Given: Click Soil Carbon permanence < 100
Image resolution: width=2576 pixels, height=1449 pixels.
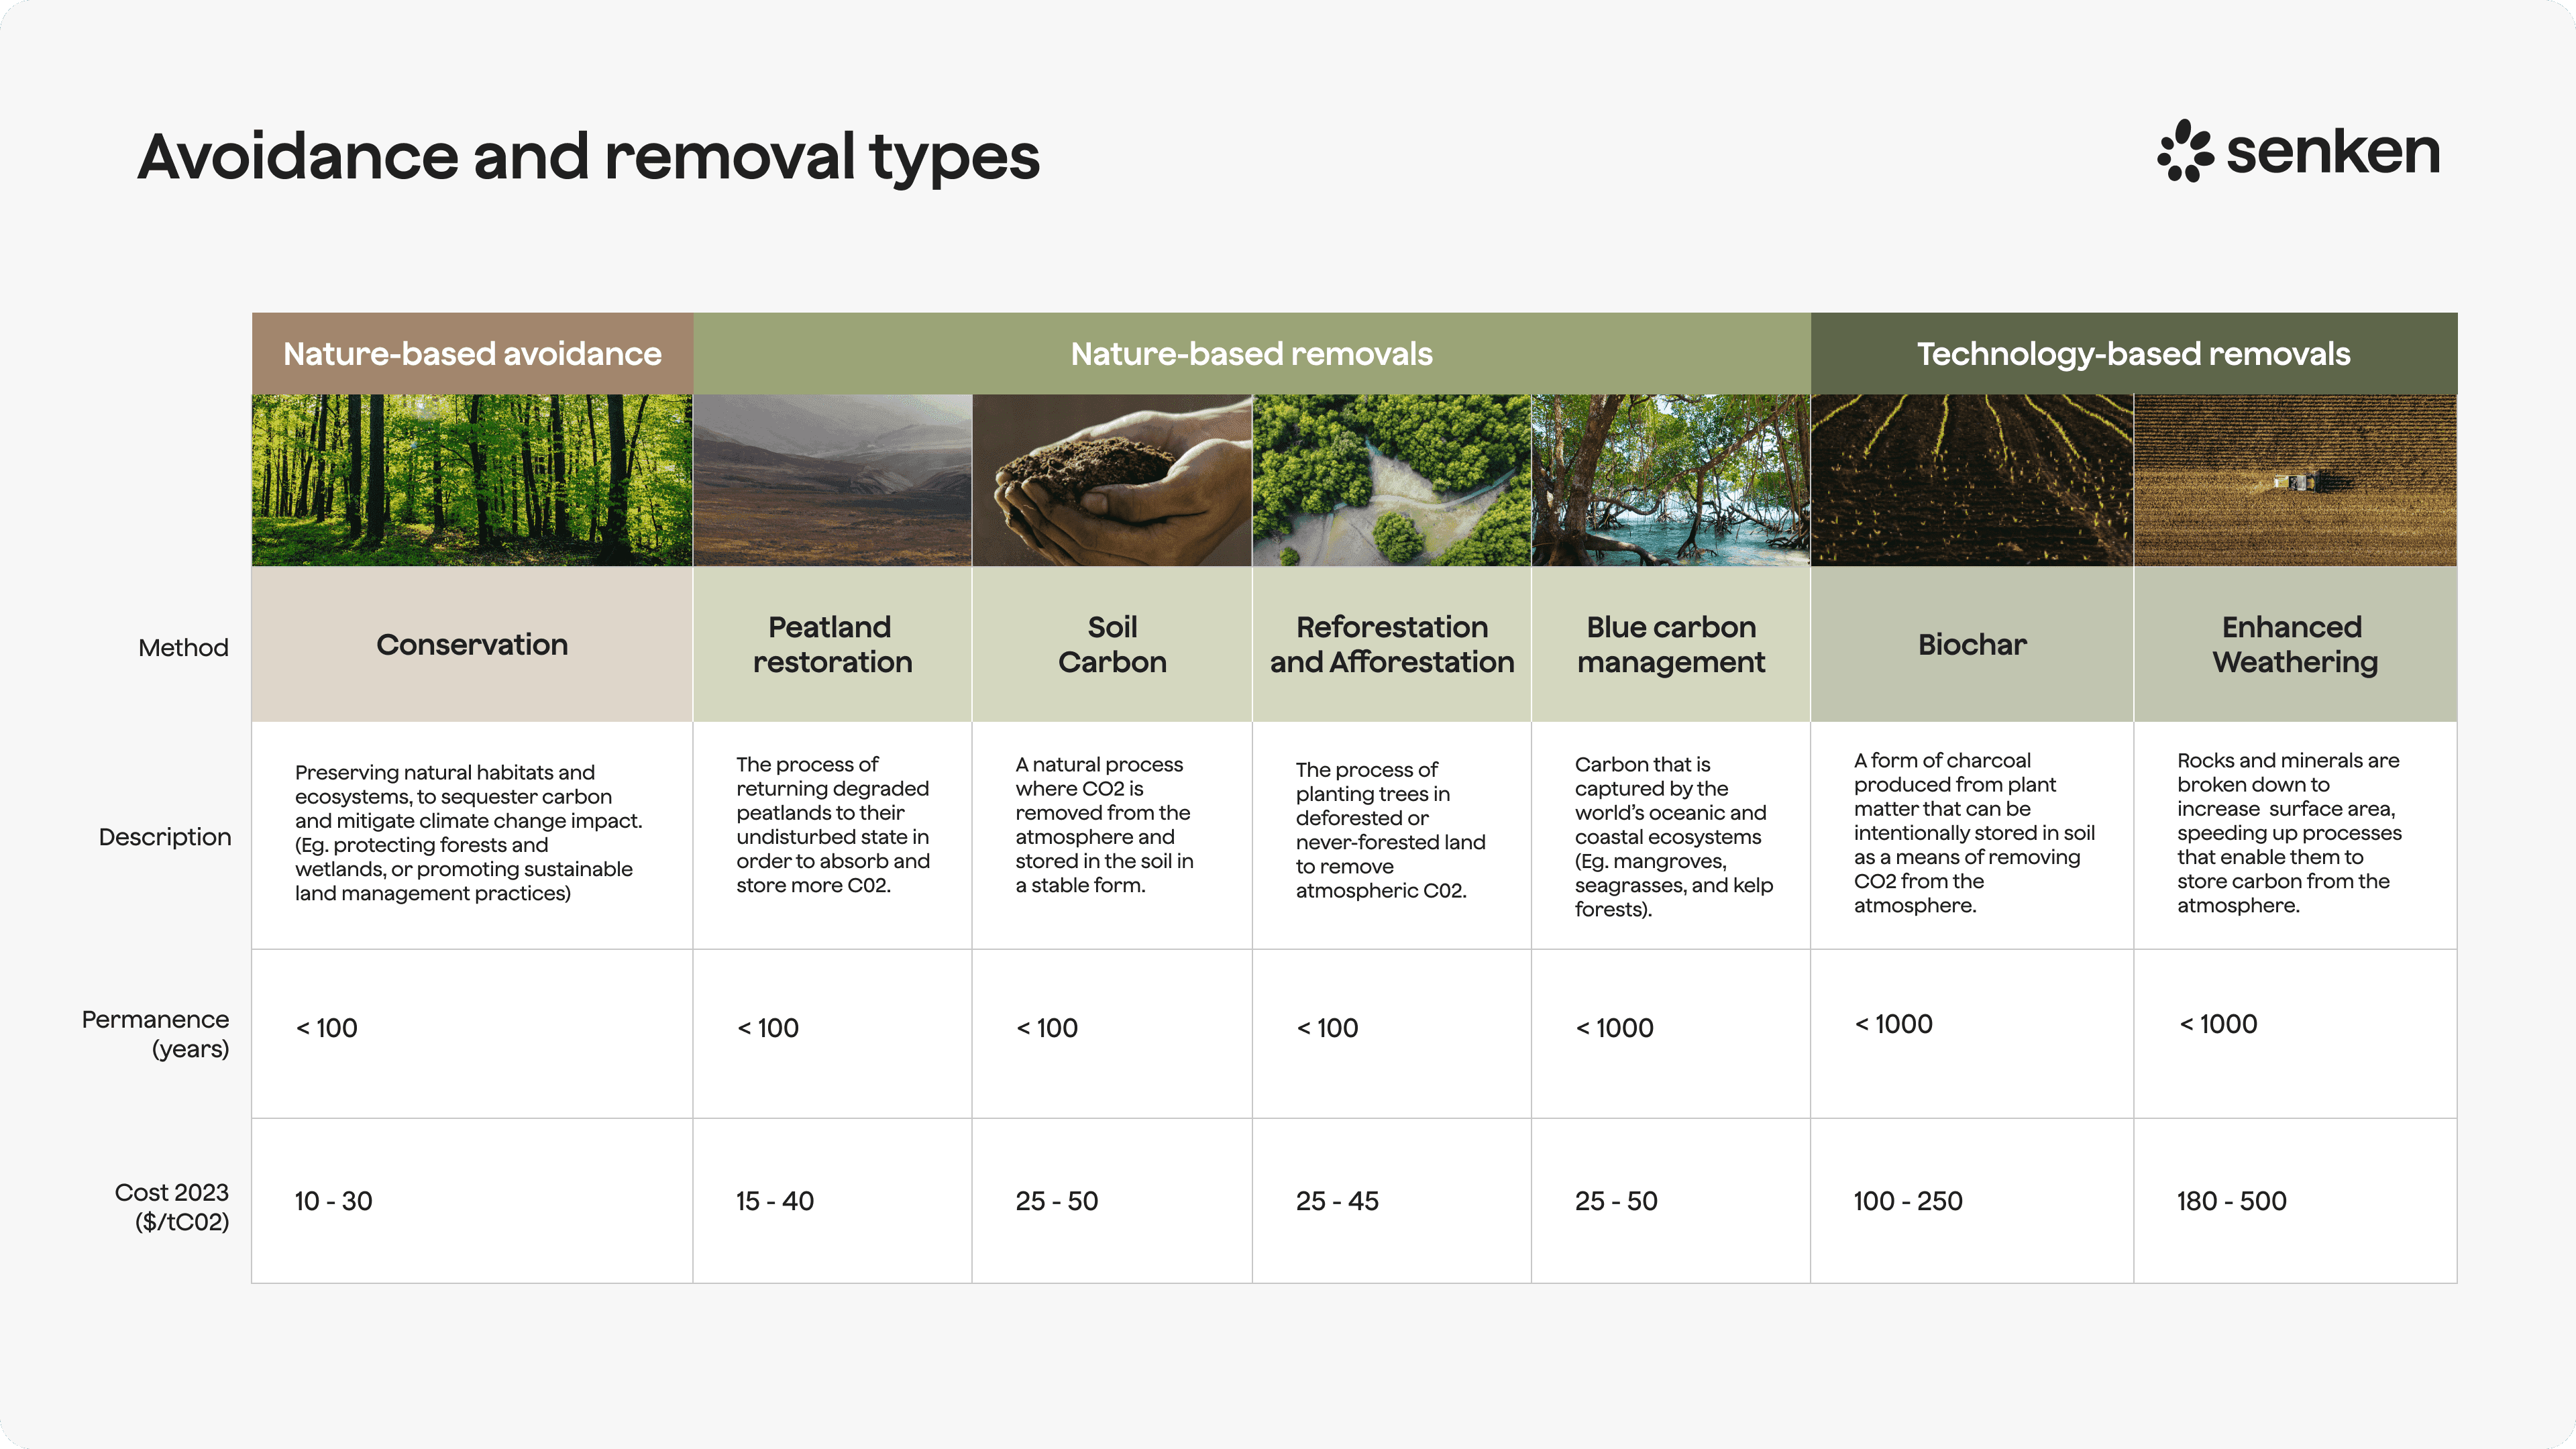Looking at the screenshot, I should click(x=1047, y=1027).
